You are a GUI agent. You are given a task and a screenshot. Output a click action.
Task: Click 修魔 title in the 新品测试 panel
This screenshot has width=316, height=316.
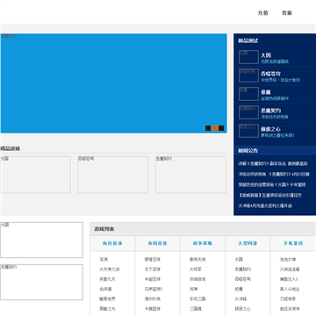pyautogui.click(x=266, y=92)
